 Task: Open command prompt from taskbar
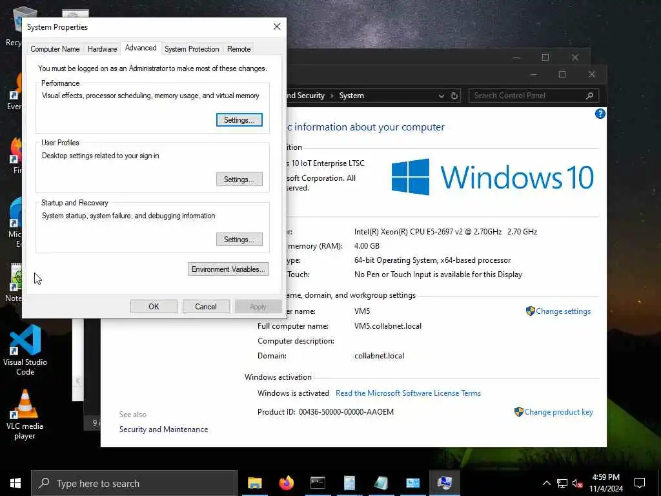click(x=318, y=483)
